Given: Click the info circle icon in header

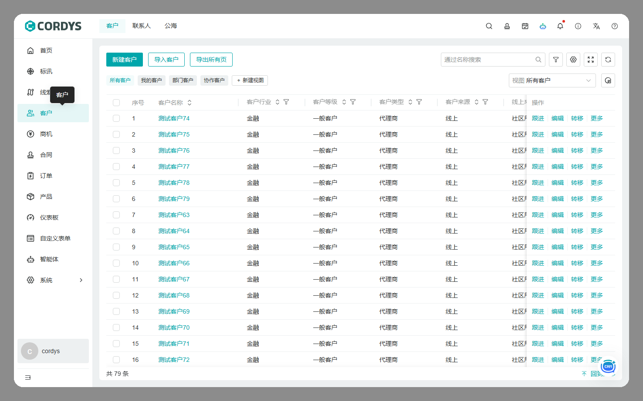Looking at the screenshot, I should coord(578,26).
